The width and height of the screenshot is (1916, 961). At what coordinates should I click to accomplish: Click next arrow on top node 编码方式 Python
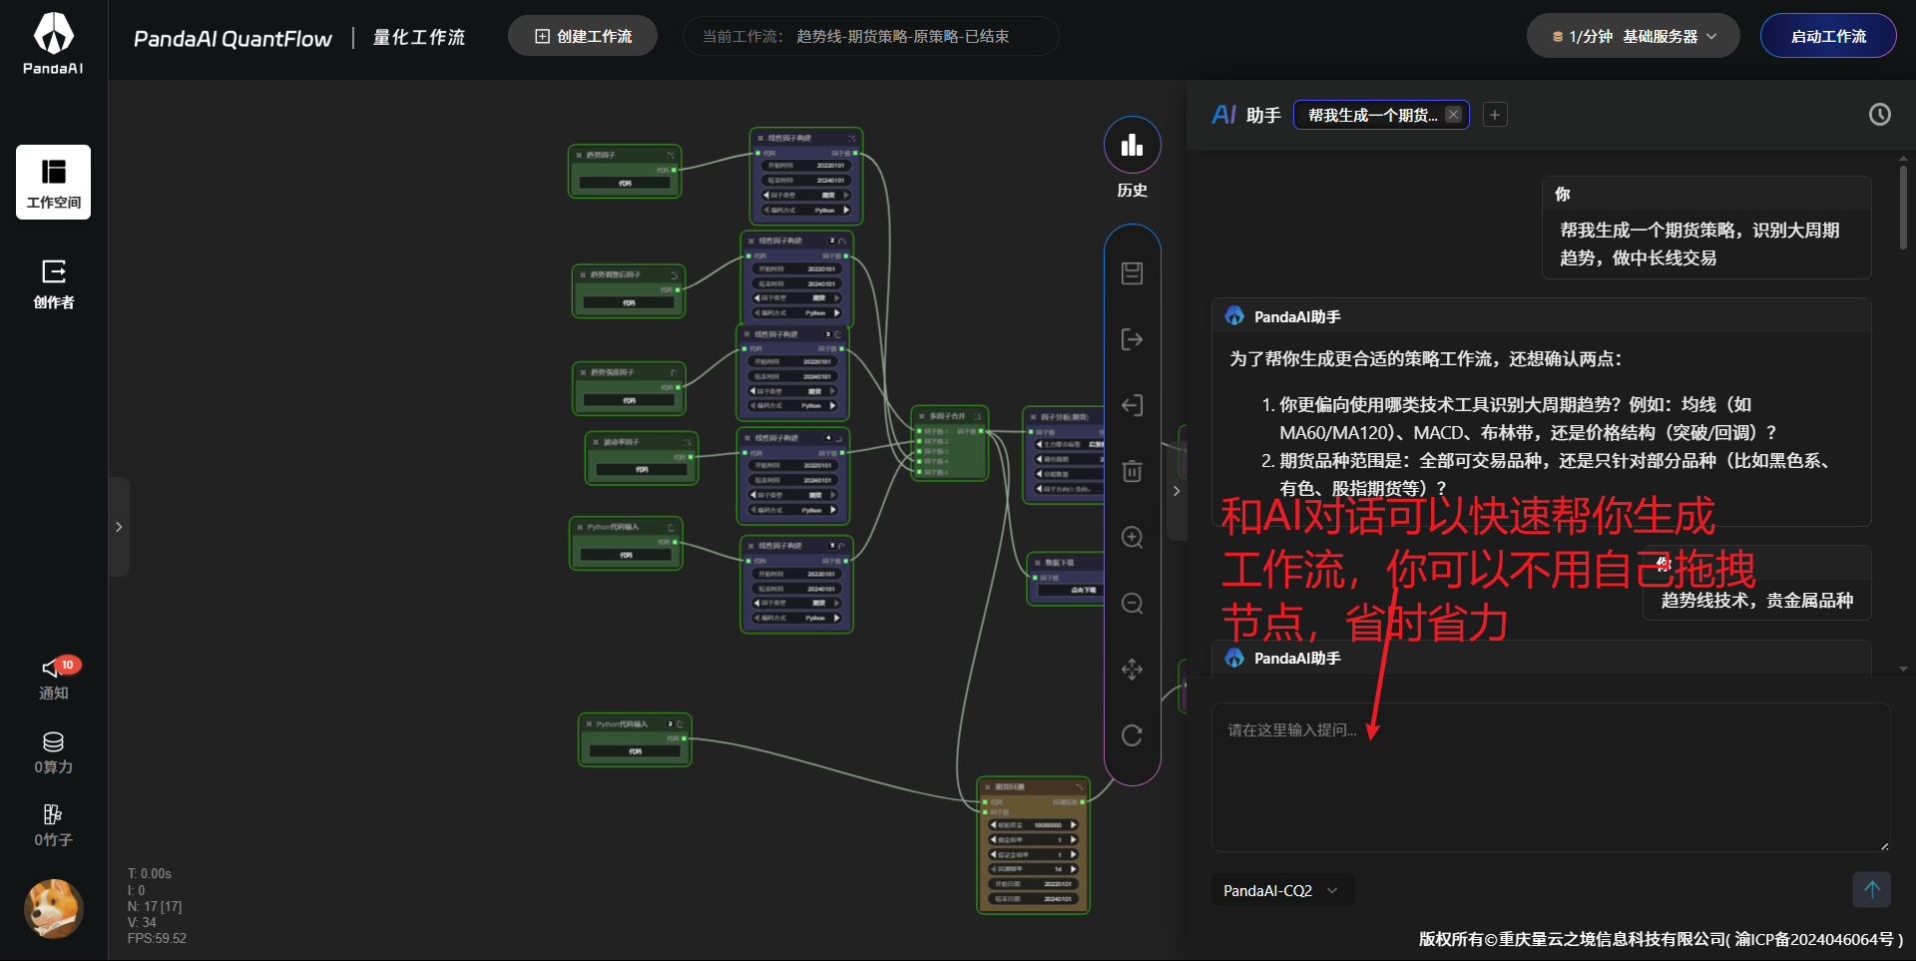click(846, 211)
